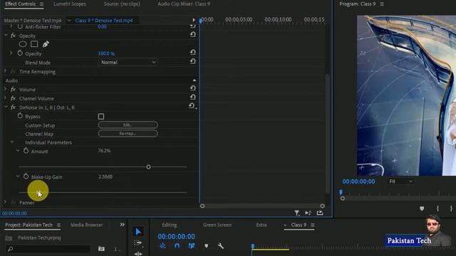Click the Amount slider handle
The image size is (456, 256).
point(149,167)
